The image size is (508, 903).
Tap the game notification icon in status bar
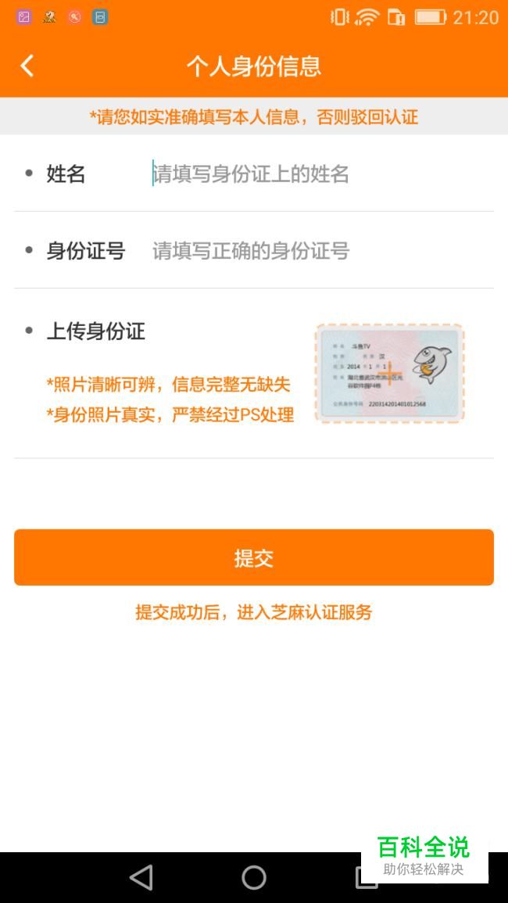point(49,17)
